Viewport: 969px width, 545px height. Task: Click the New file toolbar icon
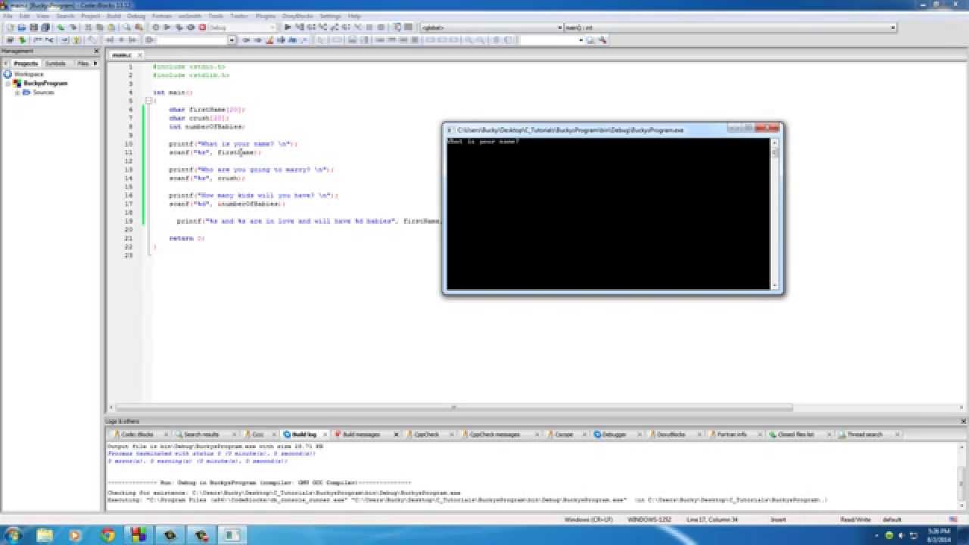(x=11, y=27)
